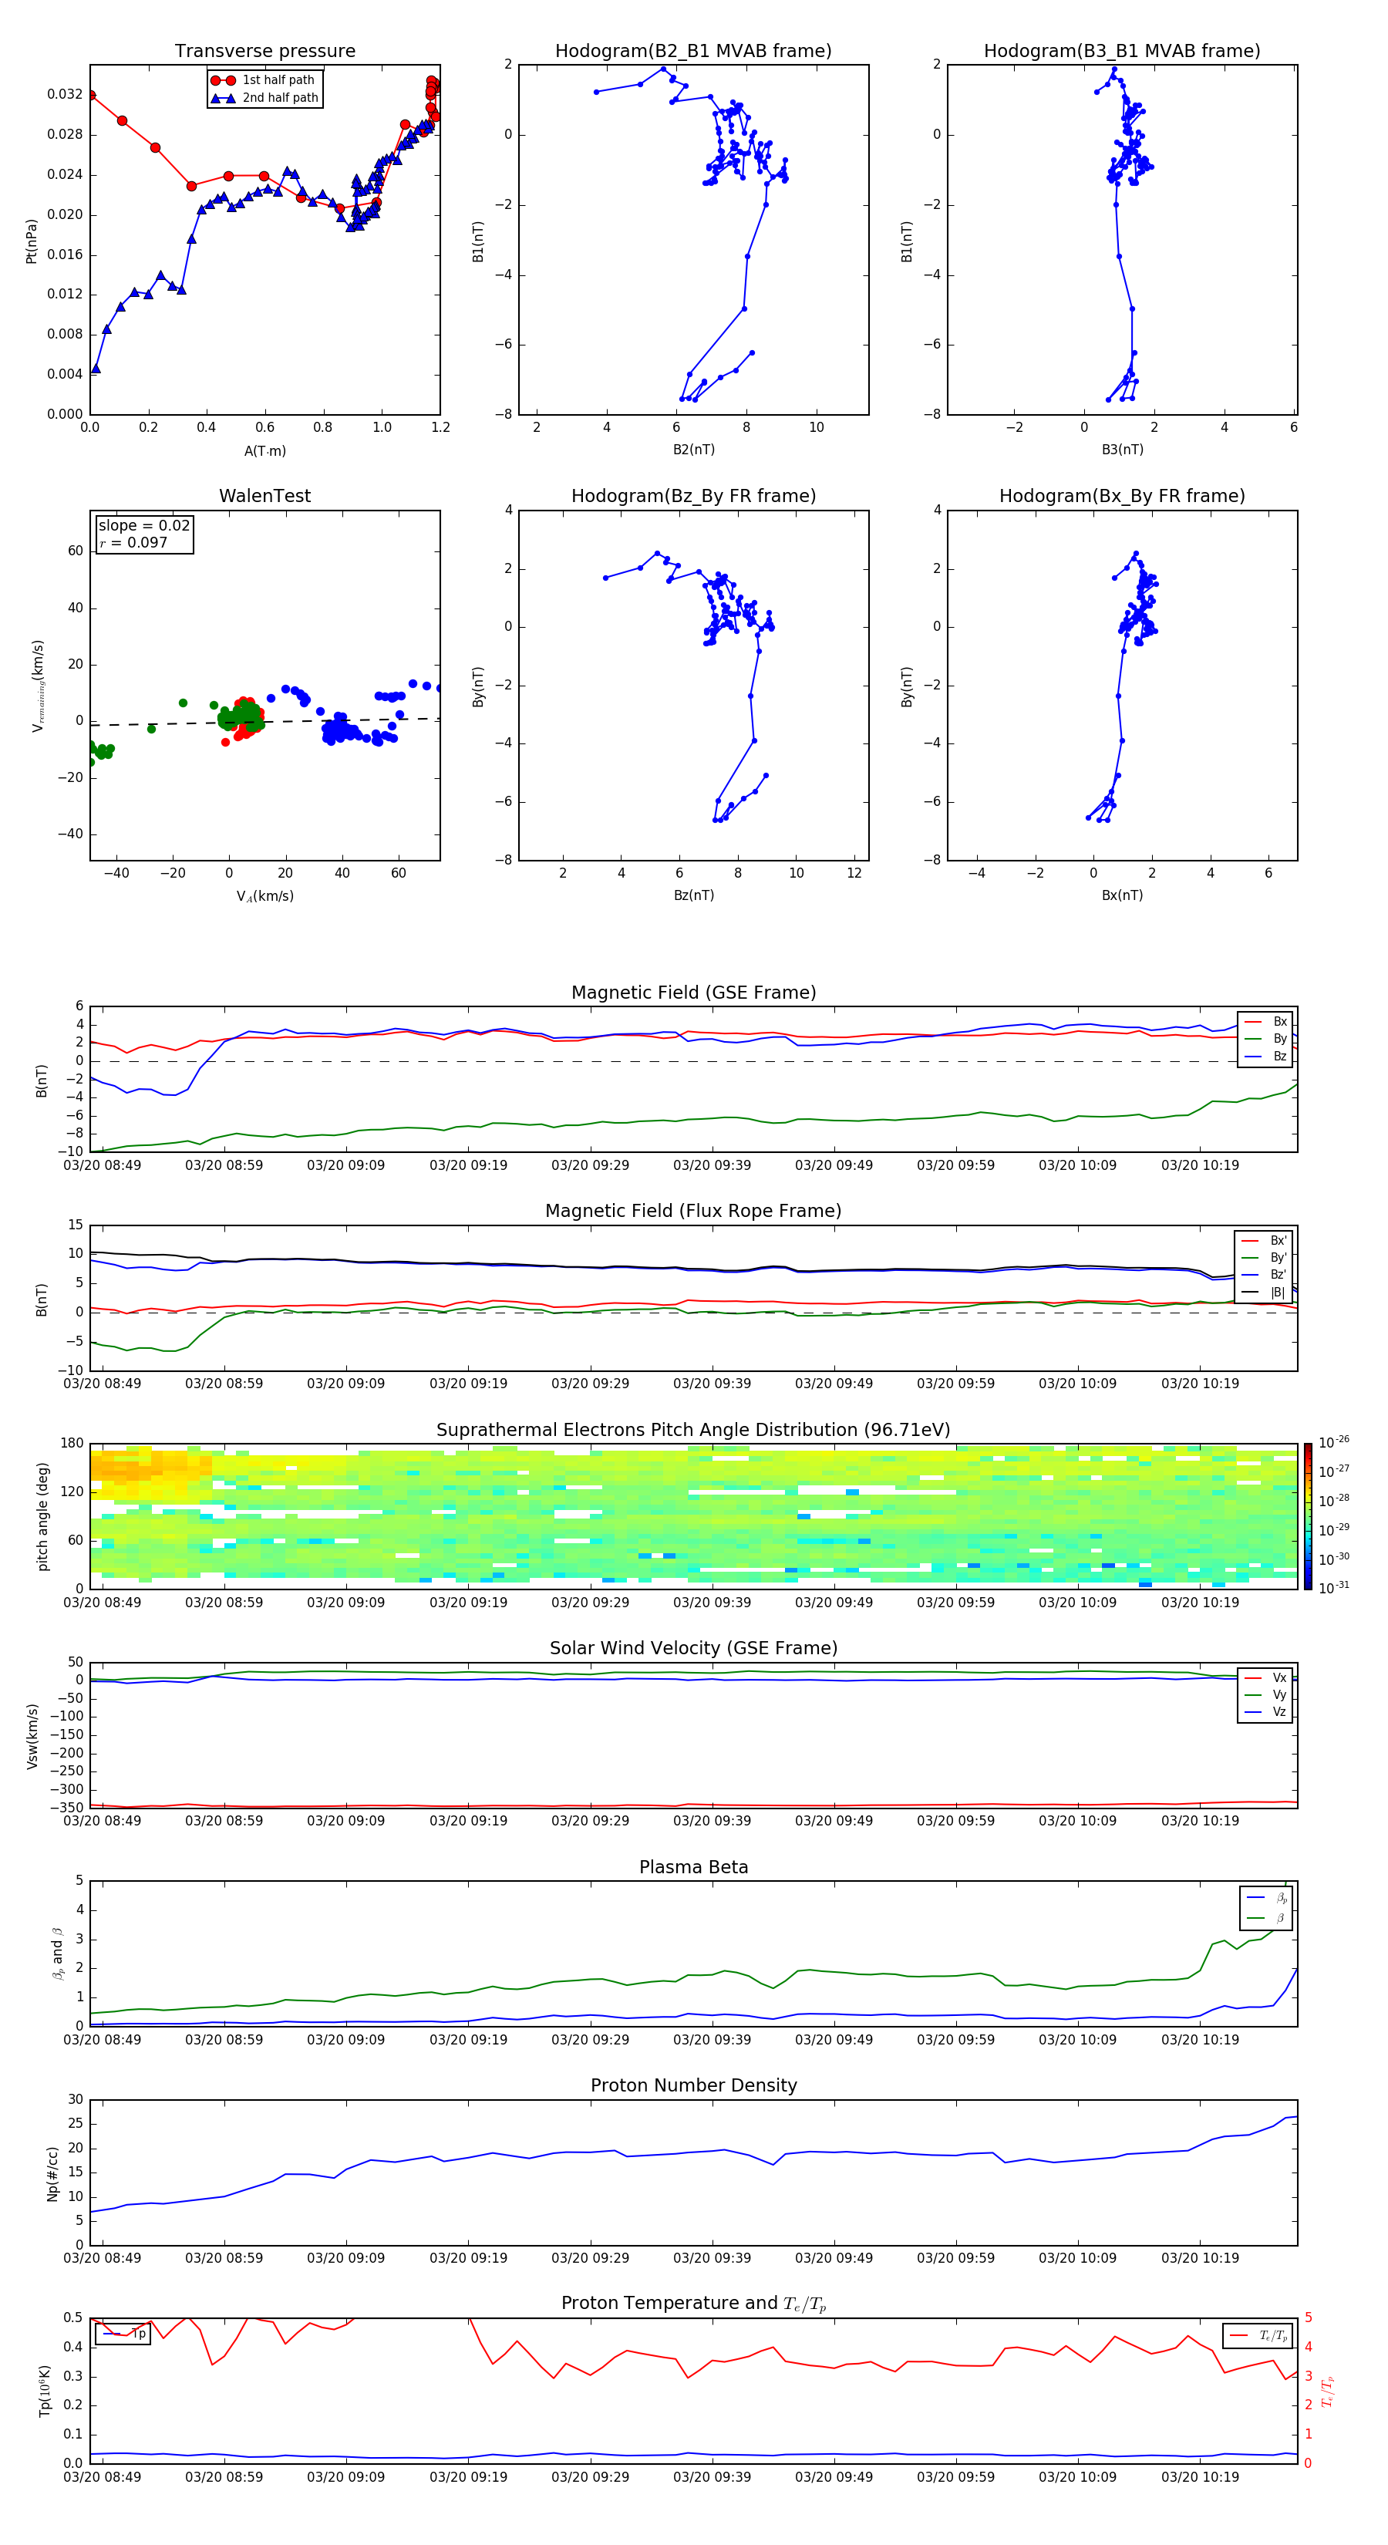
Task: Click 'By' in GSE magnetic field legend
Action: pyautogui.click(x=1265, y=1038)
